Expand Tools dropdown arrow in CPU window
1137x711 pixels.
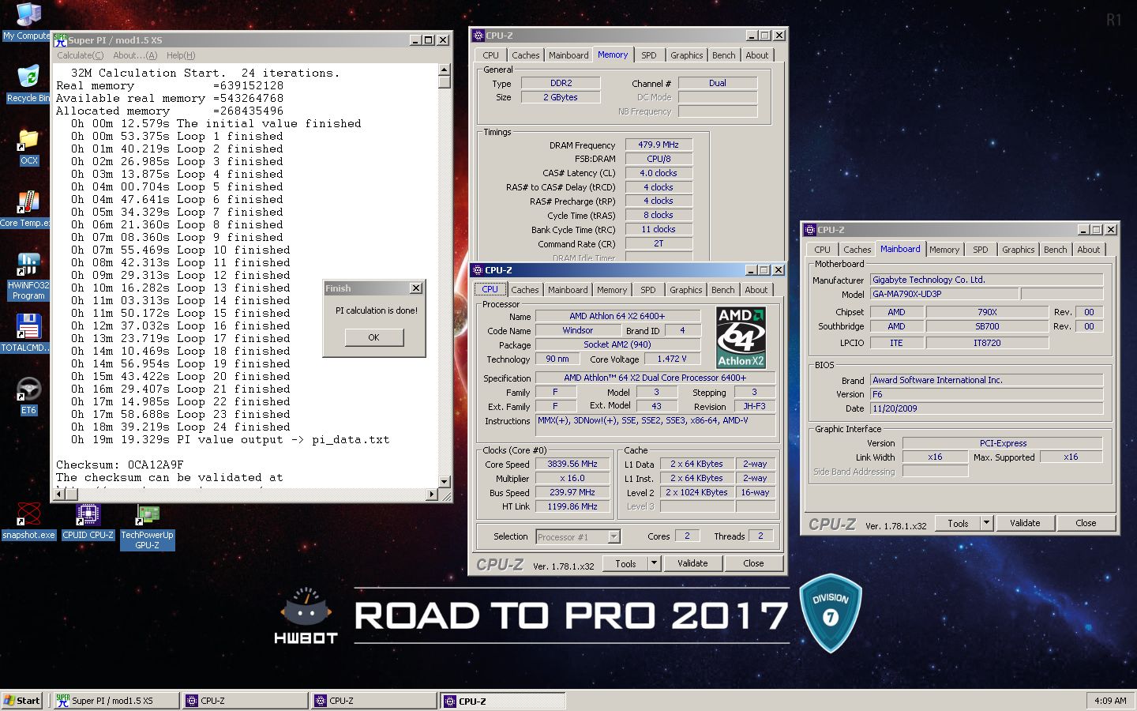click(x=654, y=563)
